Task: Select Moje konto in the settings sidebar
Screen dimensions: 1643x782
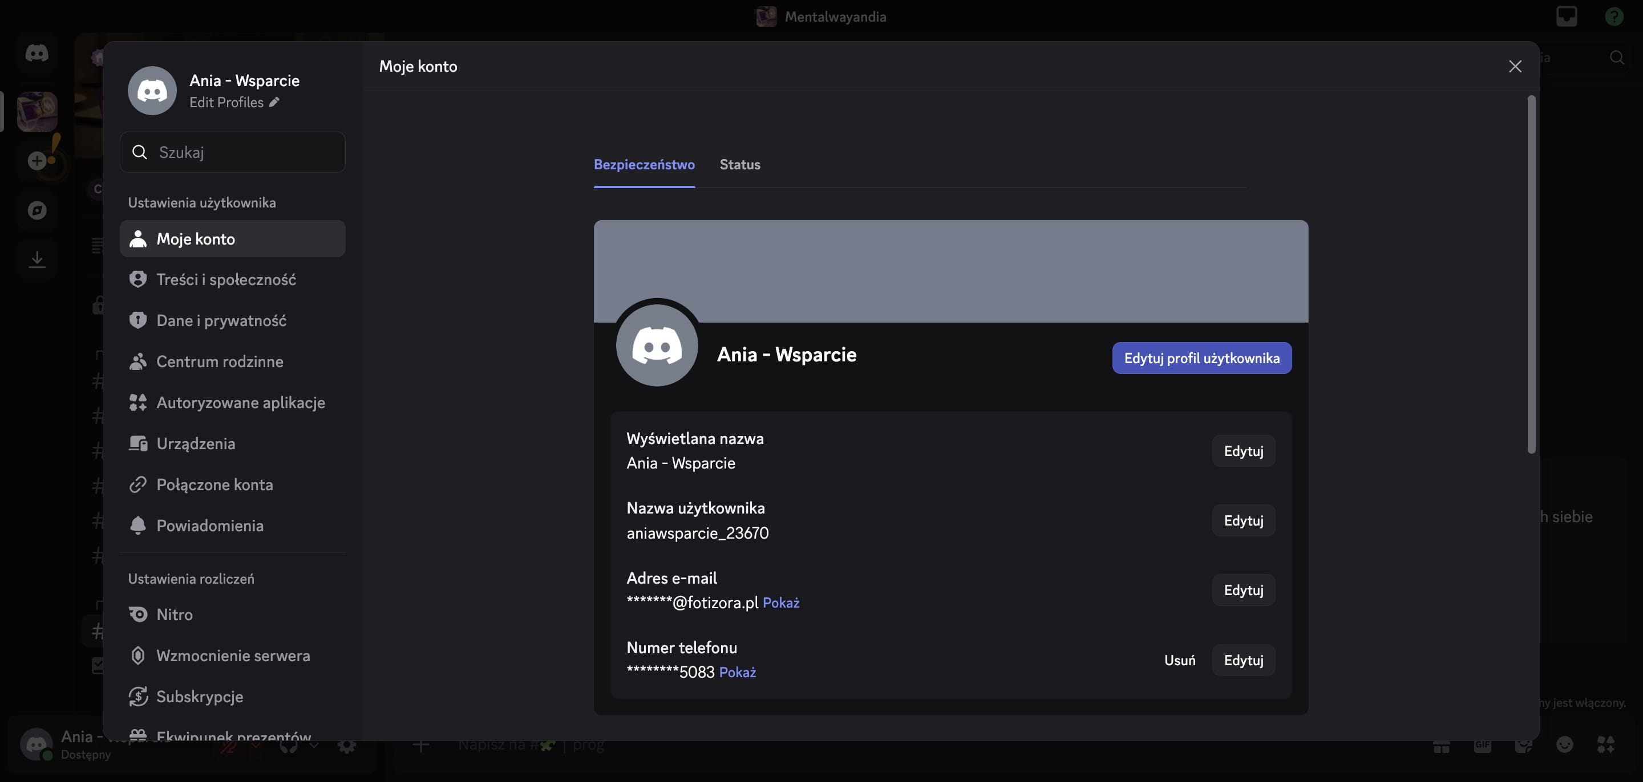Action: click(233, 238)
